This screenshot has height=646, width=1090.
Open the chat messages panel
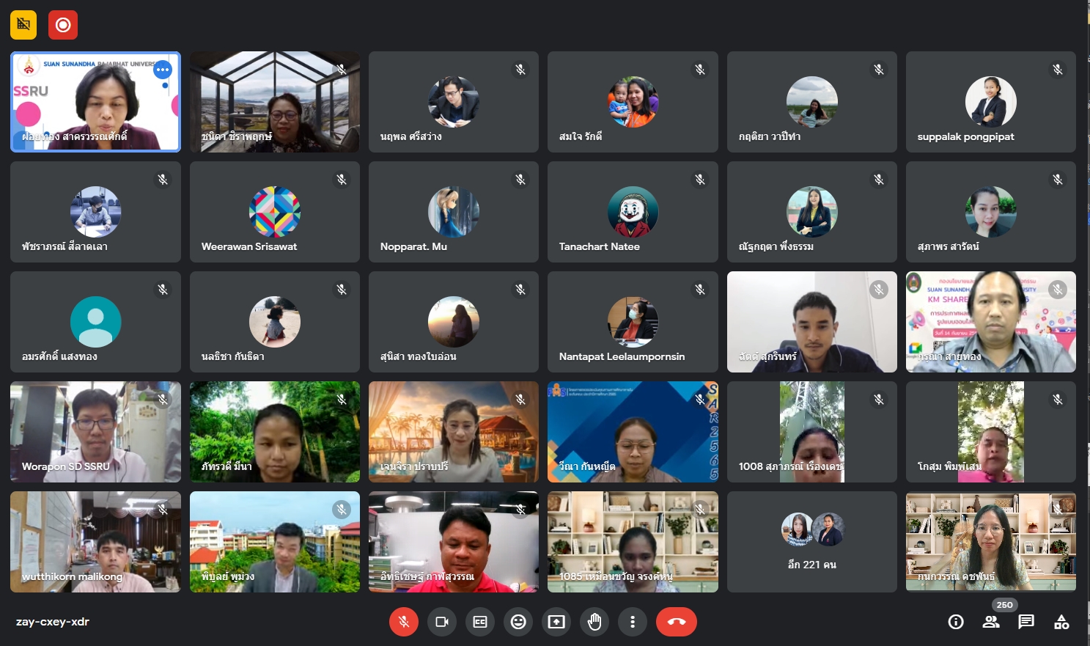1026,622
